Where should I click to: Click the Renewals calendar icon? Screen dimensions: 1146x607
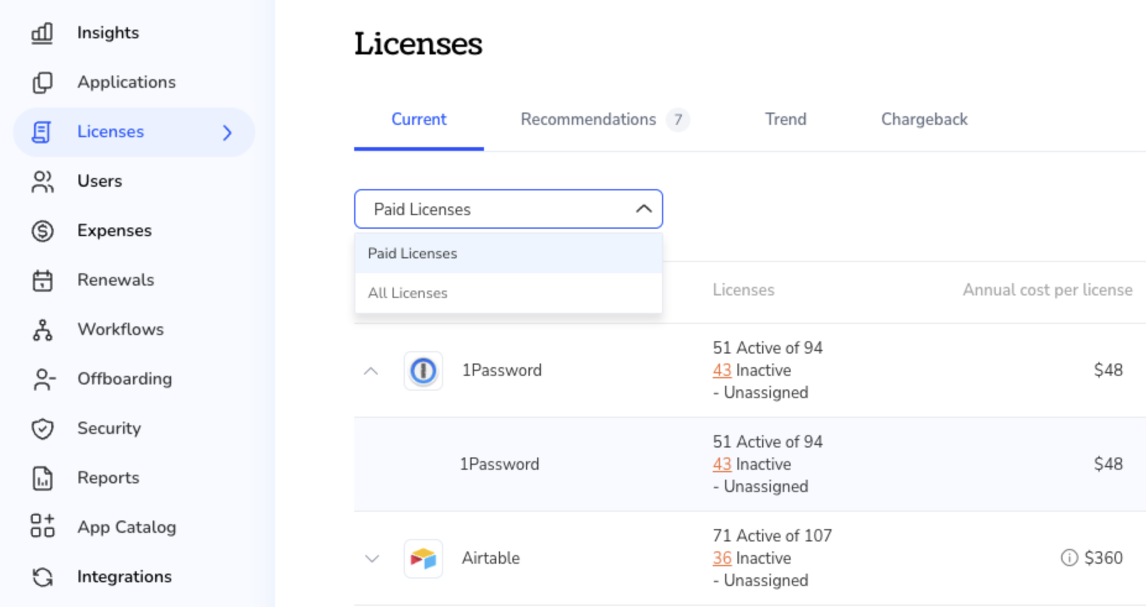42,281
